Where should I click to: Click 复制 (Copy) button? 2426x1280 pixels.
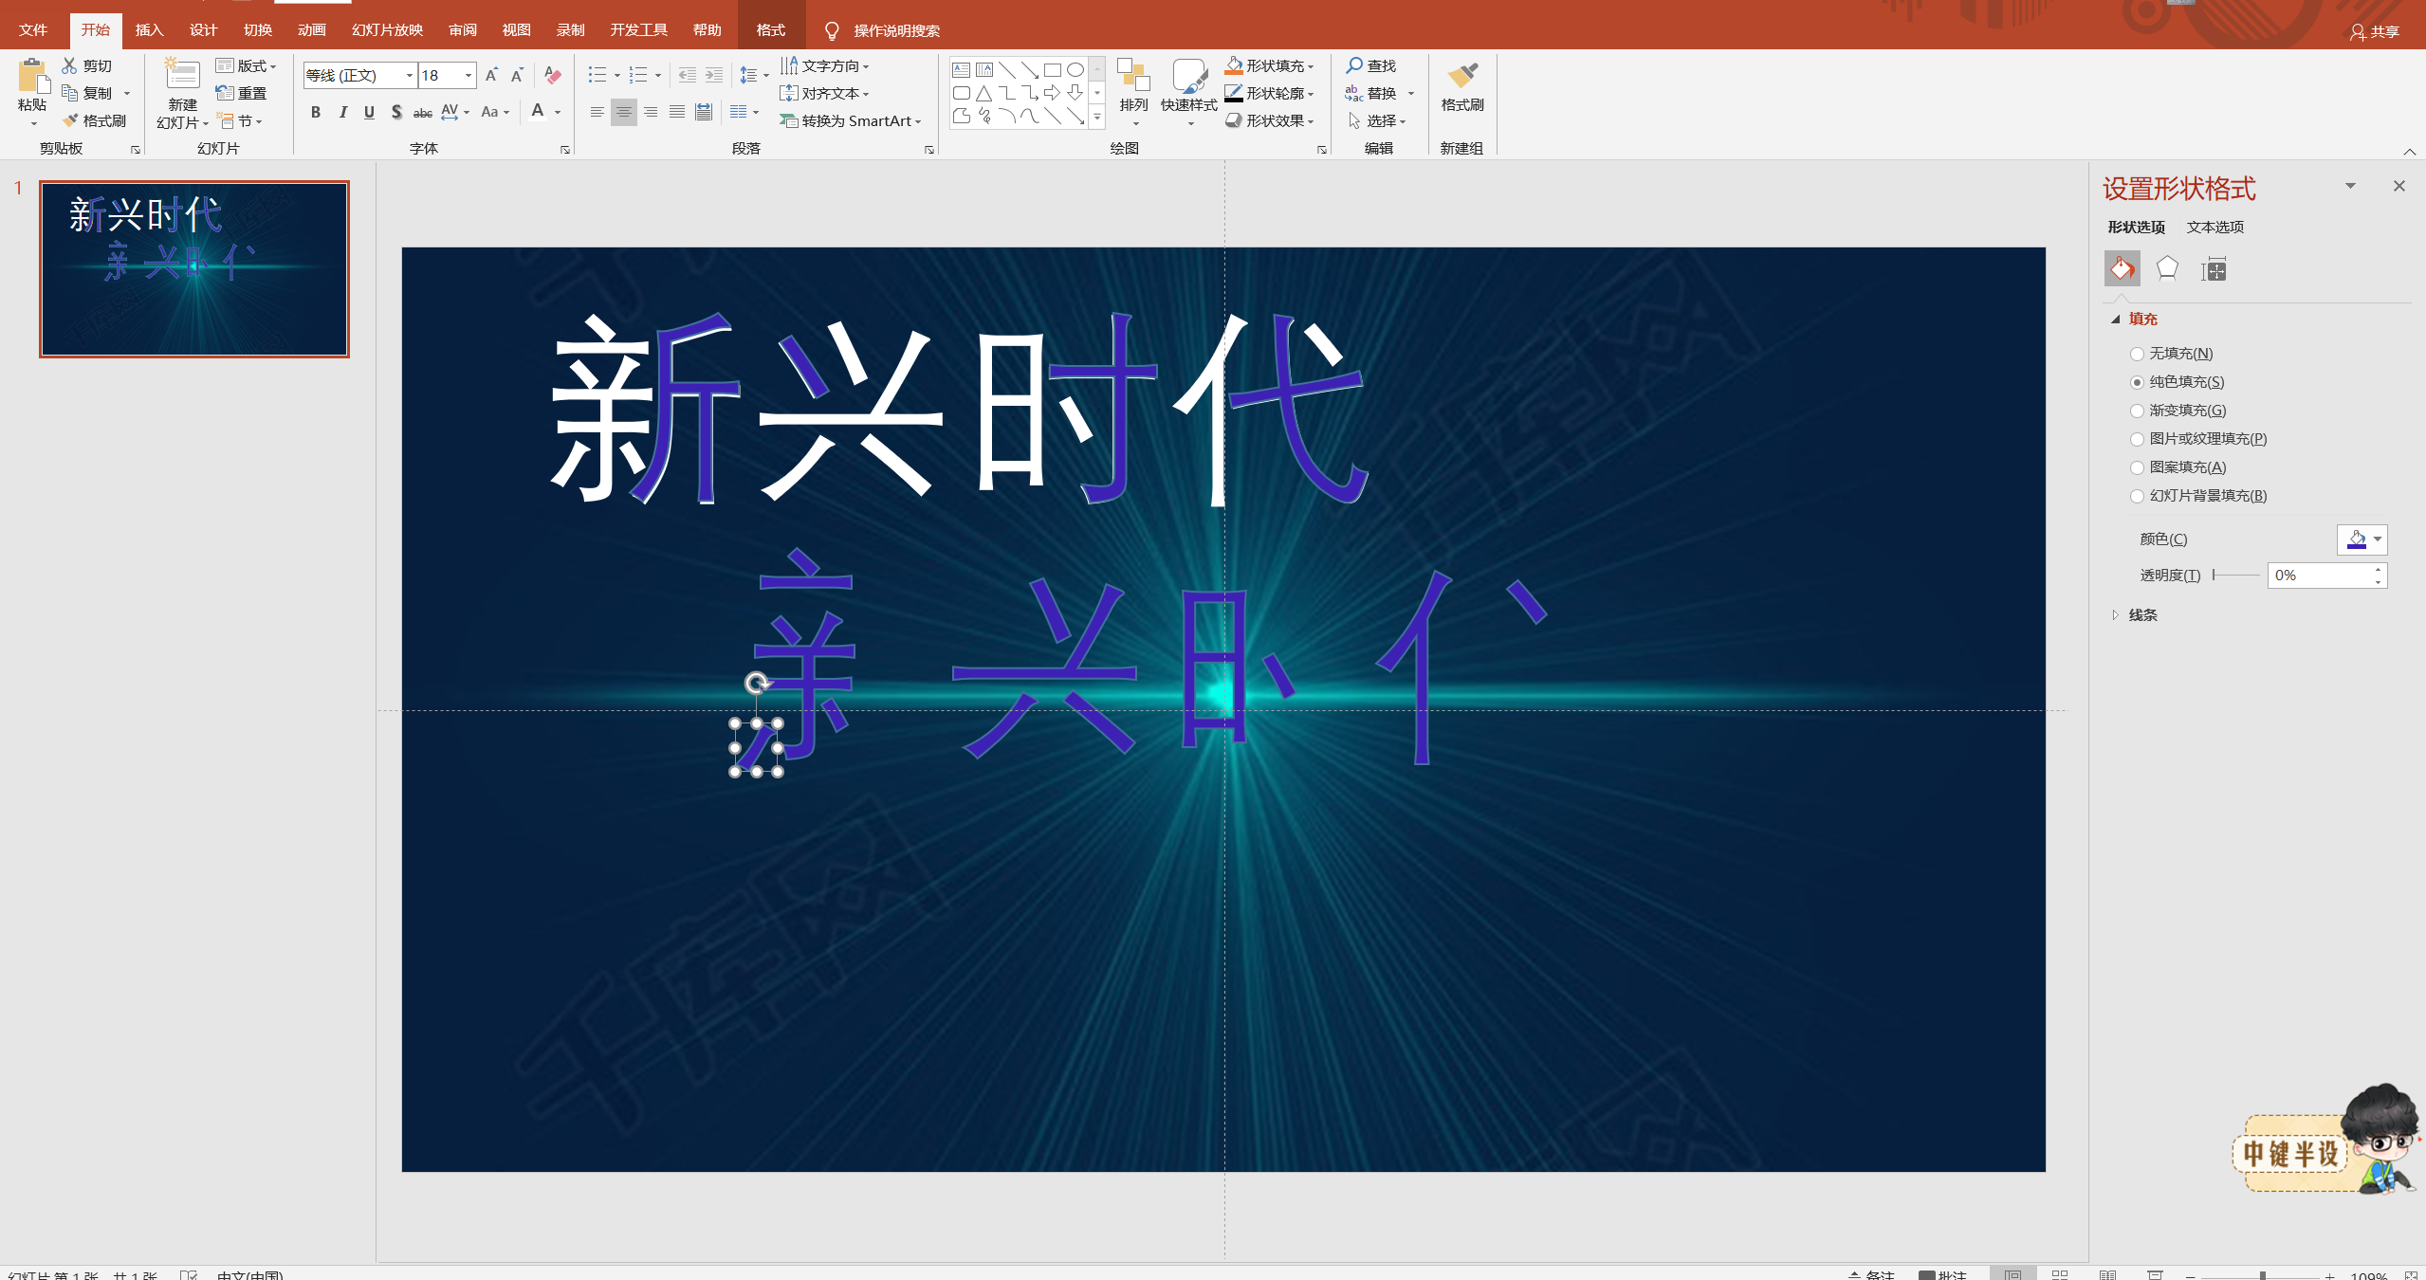[88, 93]
